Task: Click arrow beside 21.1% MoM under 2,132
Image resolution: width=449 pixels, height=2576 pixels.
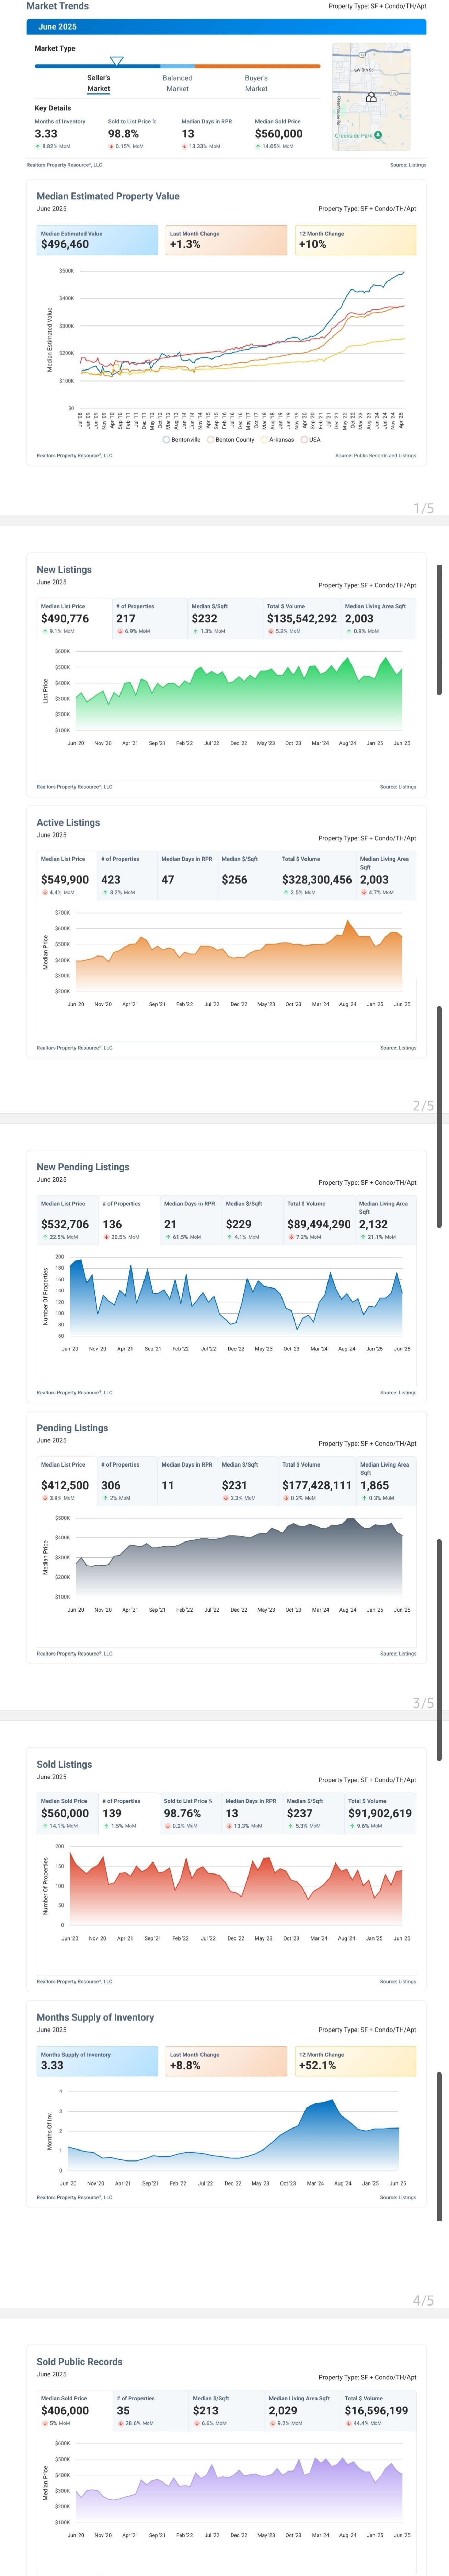Action: tap(362, 1237)
